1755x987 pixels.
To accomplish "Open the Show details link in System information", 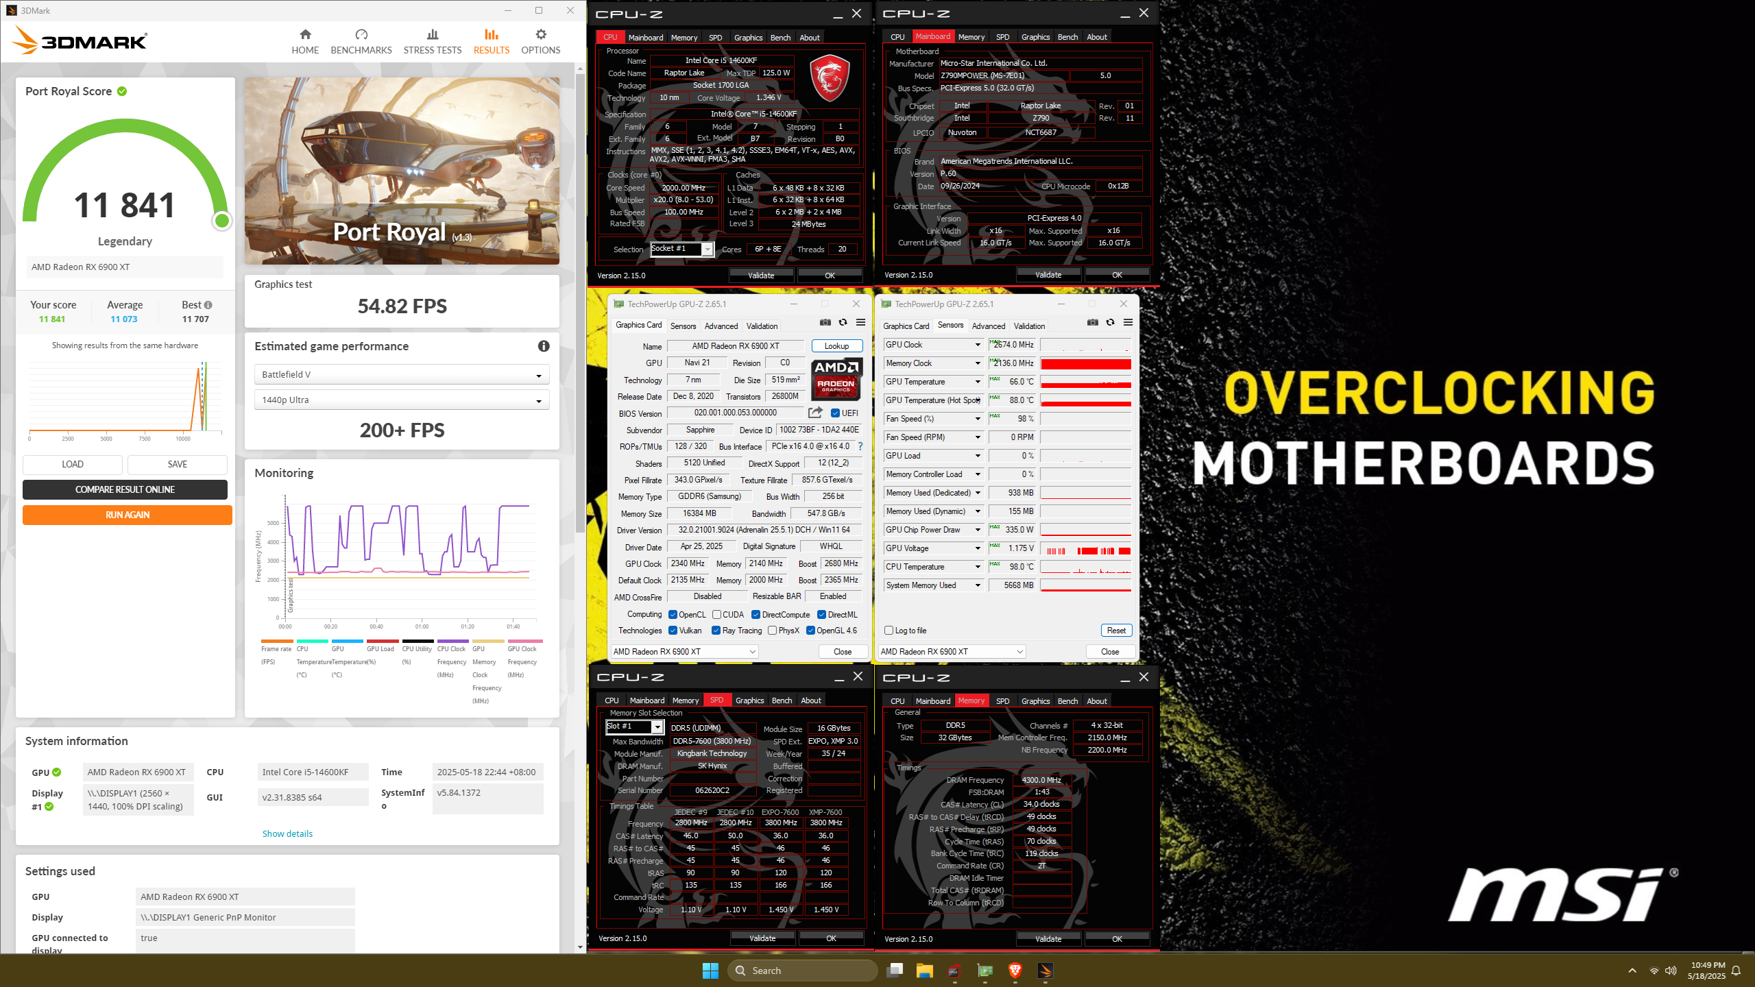I will click(x=287, y=834).
